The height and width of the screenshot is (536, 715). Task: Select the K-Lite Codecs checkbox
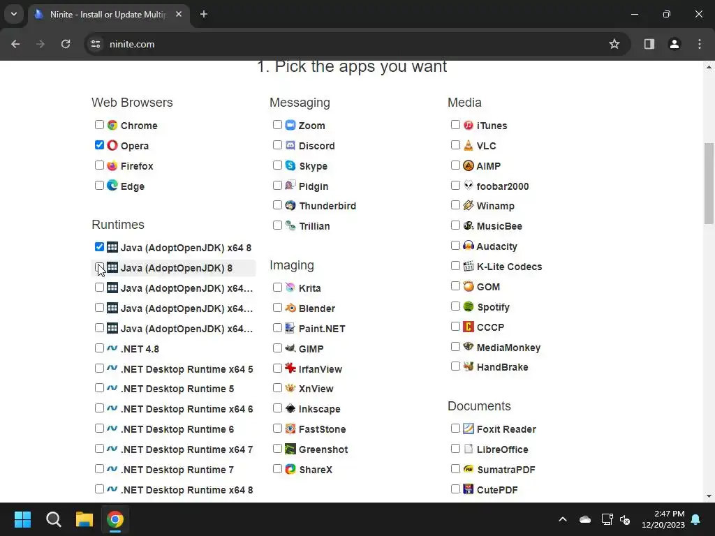[455, 266]
